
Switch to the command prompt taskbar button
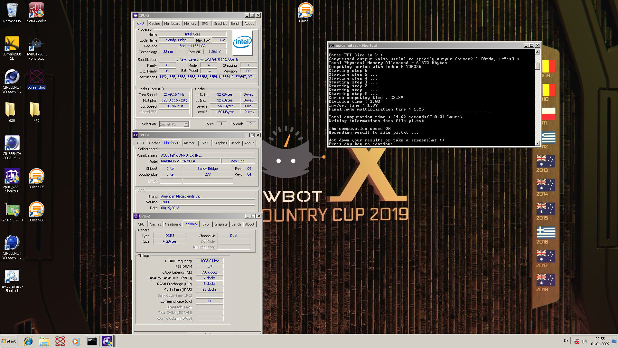(x=92, y=341)
